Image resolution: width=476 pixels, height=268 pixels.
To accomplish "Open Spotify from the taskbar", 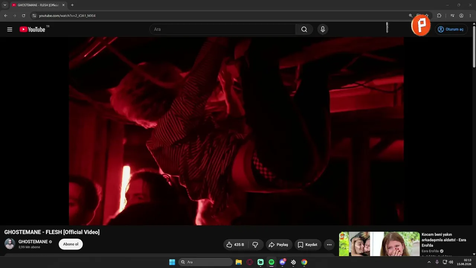I will coord(271,262).
